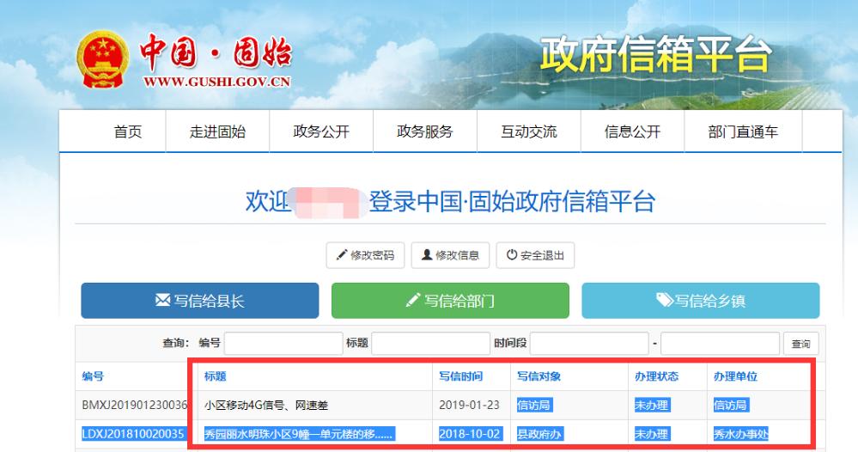This screenshot has height=452, width=858.
Task: Click the tag icon on 写信给乡镇
Action: coord(665,301)
